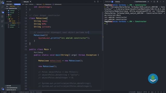The width and height of the screenshot is (166, 93).
Task: Expand the Java Dependencies section
Action: click(x=12, y=88)
